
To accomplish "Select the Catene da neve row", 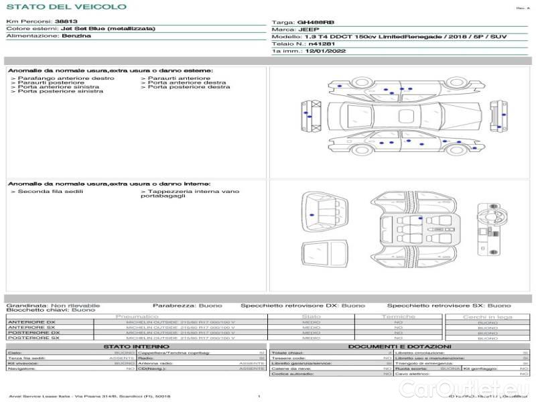I will pyautogui.click(x=331, y=368).
